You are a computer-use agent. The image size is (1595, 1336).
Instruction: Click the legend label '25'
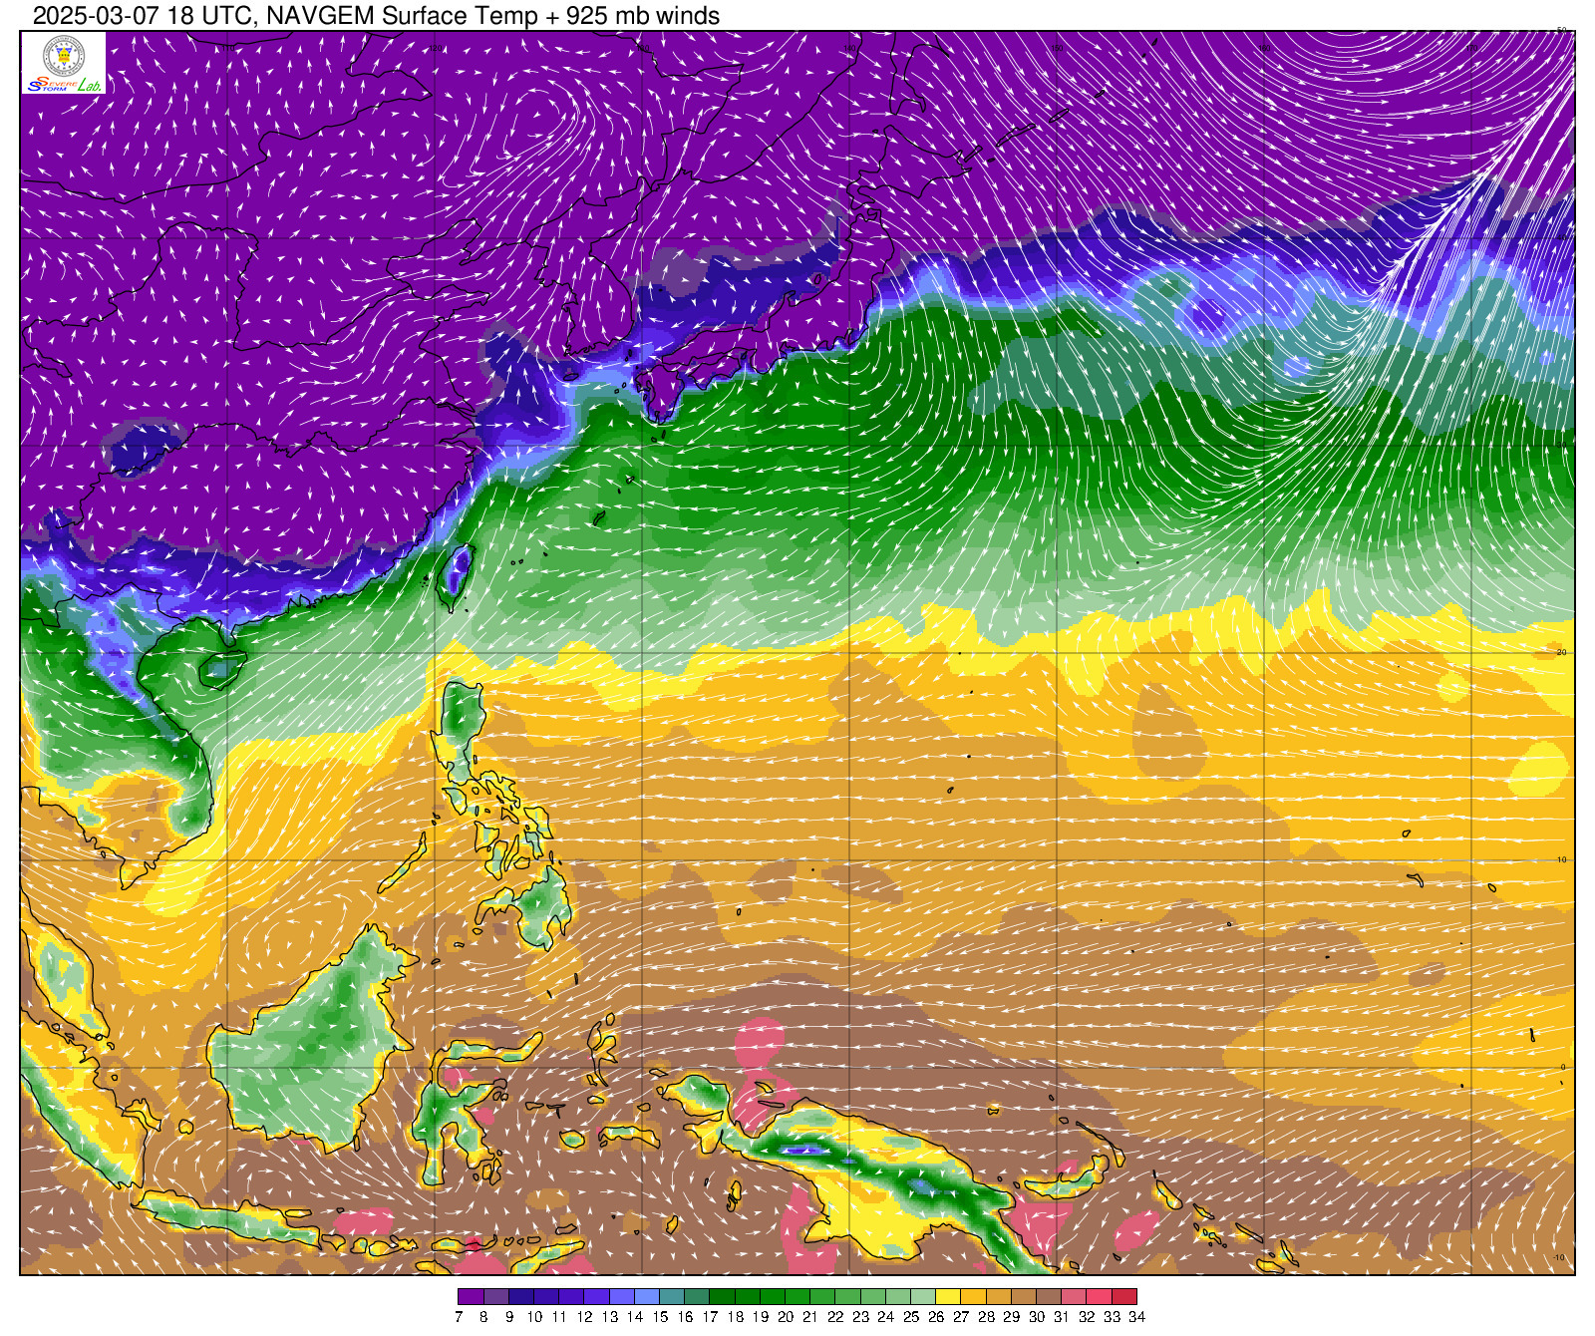(x=911, y=1317)
